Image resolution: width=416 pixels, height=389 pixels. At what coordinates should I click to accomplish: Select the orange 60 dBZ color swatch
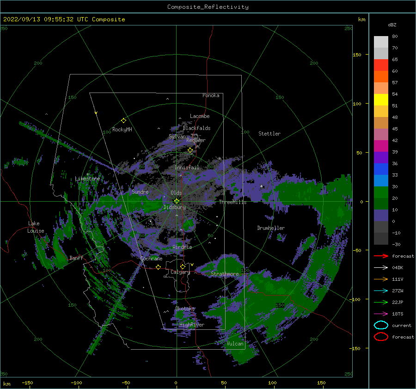pyautogui.click(x=381, y=76)
